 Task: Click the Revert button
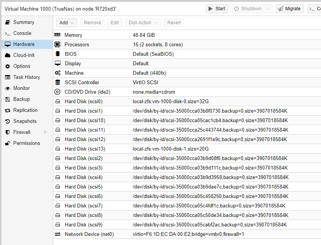tap(174, 23)
